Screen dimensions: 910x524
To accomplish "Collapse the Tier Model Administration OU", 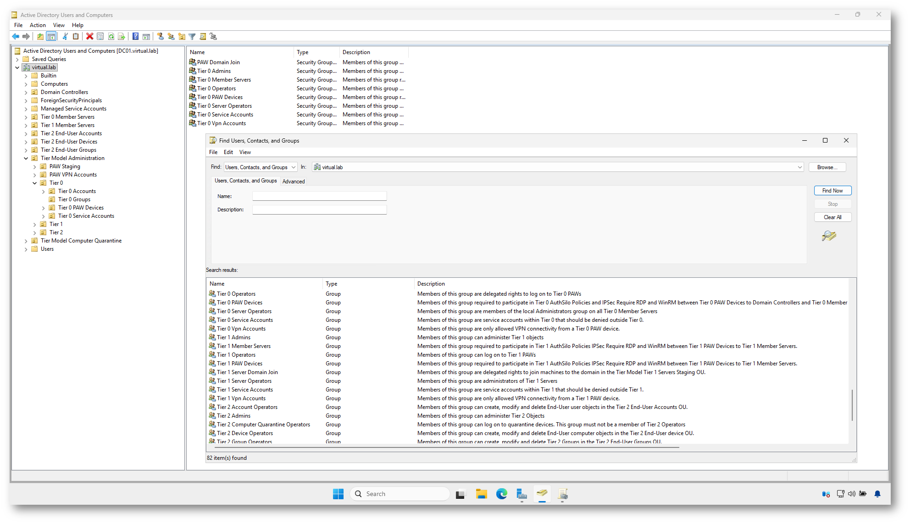I will 26,158.
